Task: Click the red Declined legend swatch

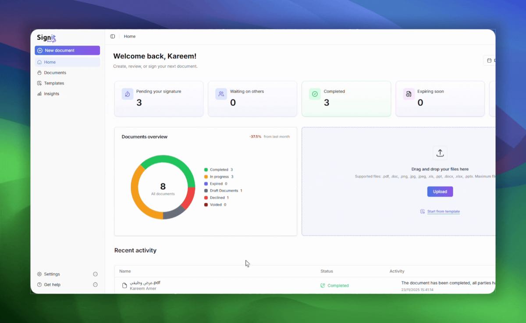Action: pos(206,198)
